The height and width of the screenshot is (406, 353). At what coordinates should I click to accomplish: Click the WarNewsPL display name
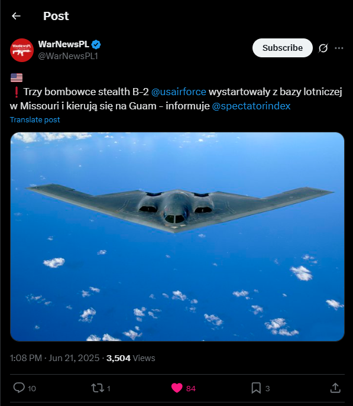(x=64, y=44)
